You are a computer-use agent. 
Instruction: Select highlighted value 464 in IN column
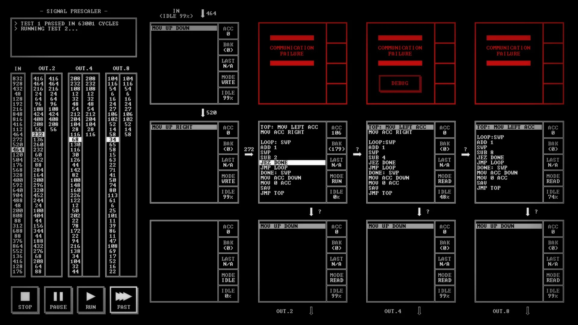coord(18,150)
